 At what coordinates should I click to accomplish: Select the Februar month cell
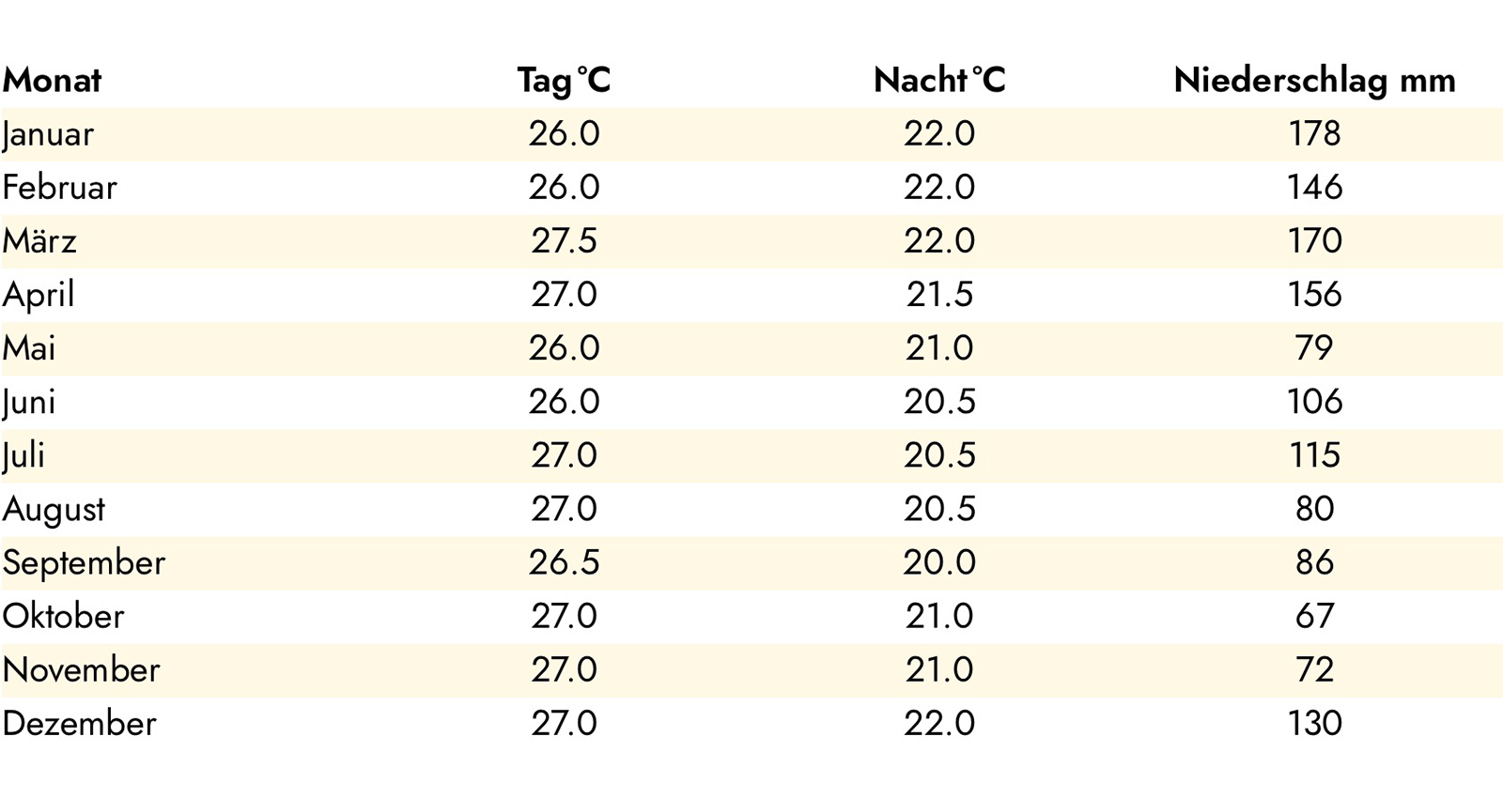coord(59,188)
